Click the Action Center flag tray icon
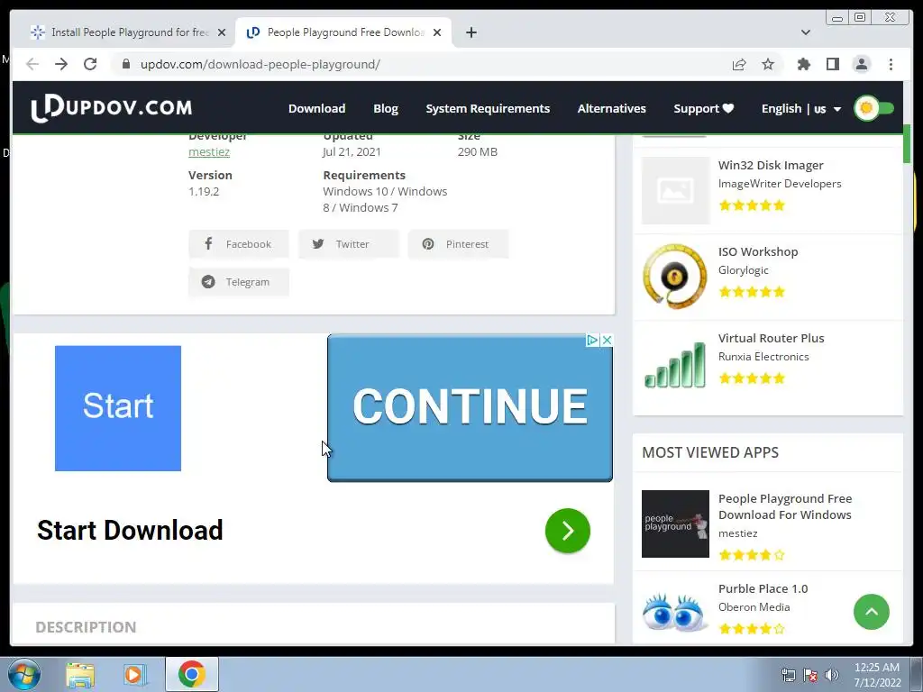This screenshot has width=923, height=692. point(810,675)
